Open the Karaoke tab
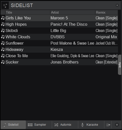Screen dimensions: 122x130 91,125
